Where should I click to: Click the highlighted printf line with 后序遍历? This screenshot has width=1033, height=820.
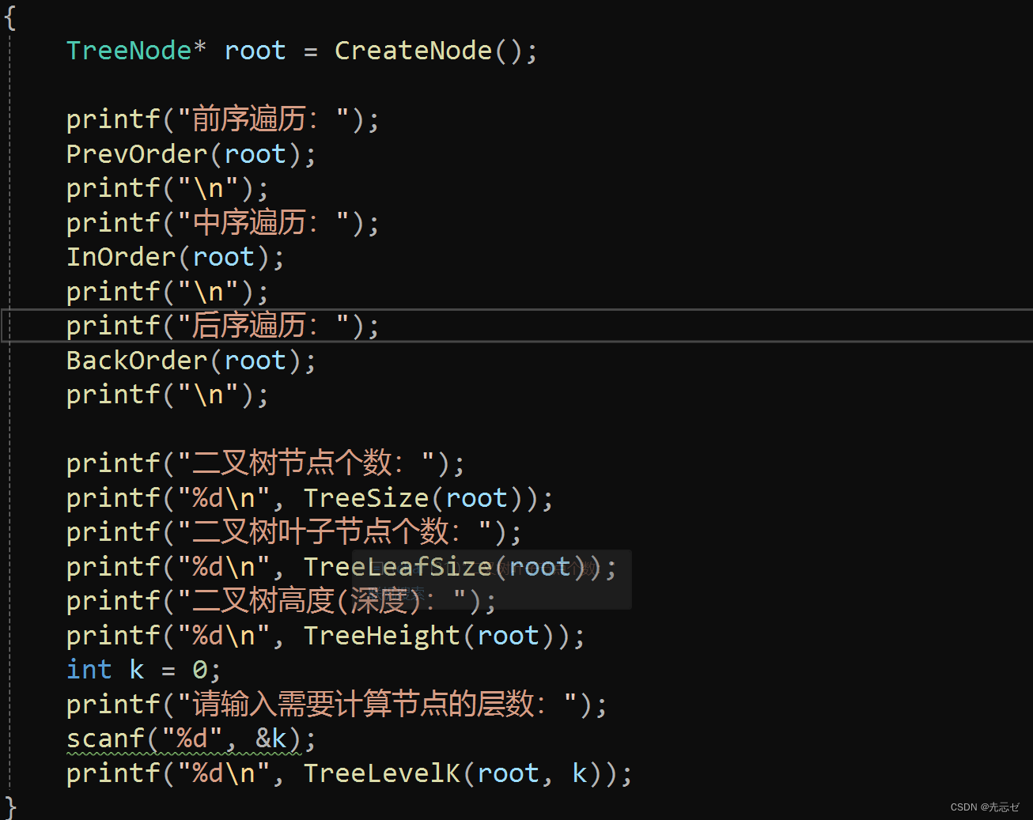223,326
